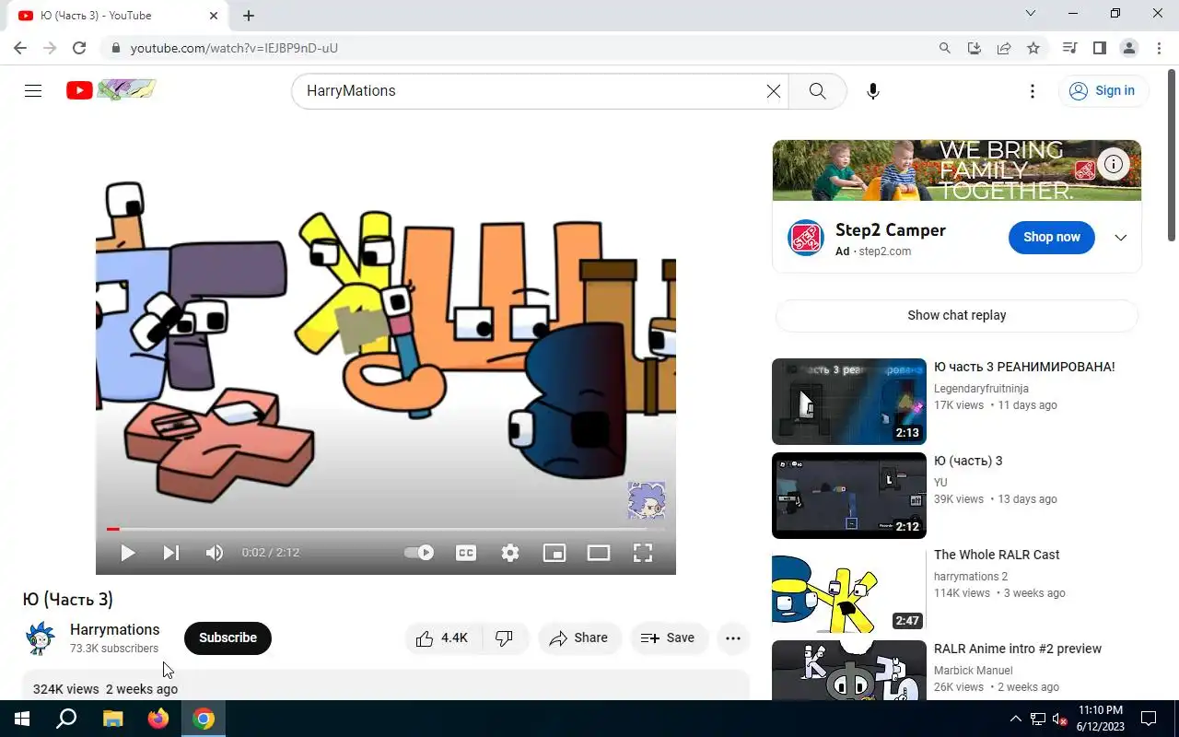Close the YouTube browser tab

214,16
